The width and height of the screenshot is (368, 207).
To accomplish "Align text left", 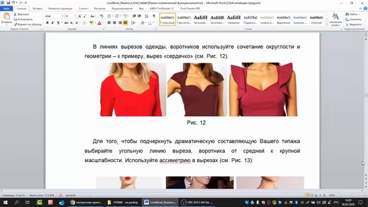I will 109,23.
